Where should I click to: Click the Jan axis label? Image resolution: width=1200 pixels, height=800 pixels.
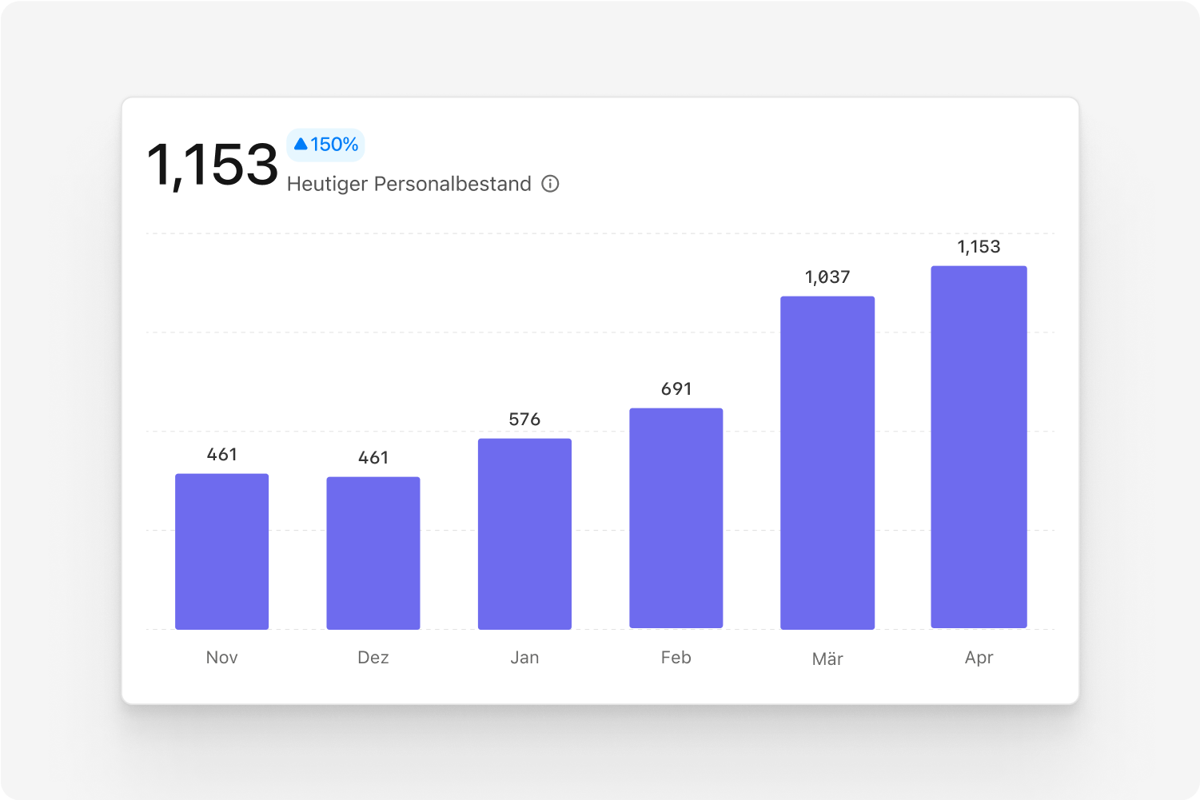[524, 658]
